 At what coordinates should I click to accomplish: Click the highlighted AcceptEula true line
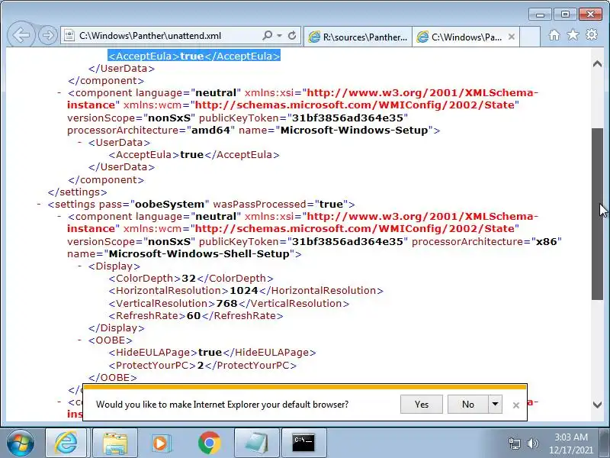click(x=194, y=56)
